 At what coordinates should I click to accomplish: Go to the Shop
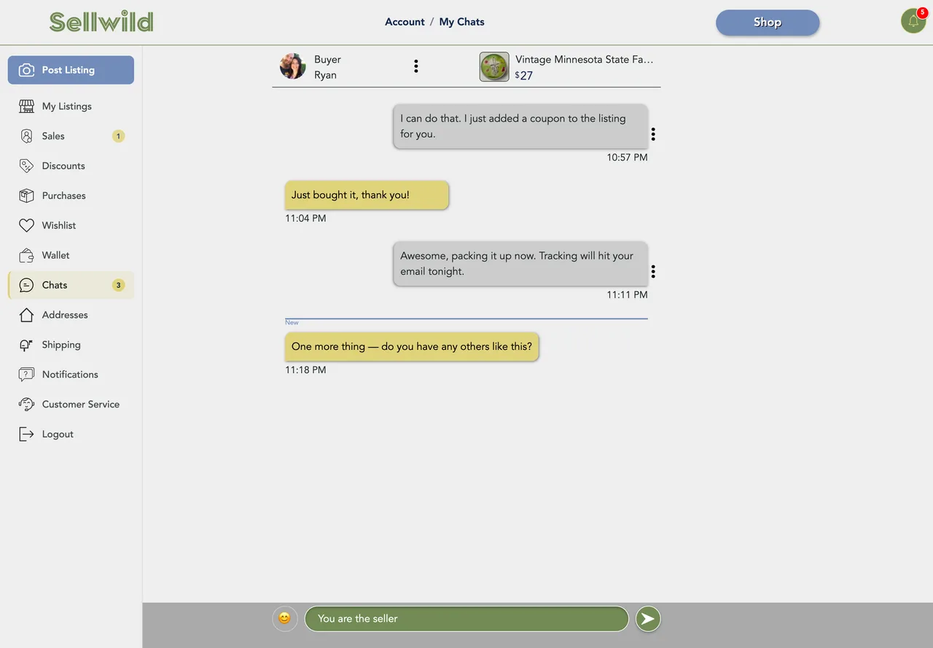click(x=768, y=23)
